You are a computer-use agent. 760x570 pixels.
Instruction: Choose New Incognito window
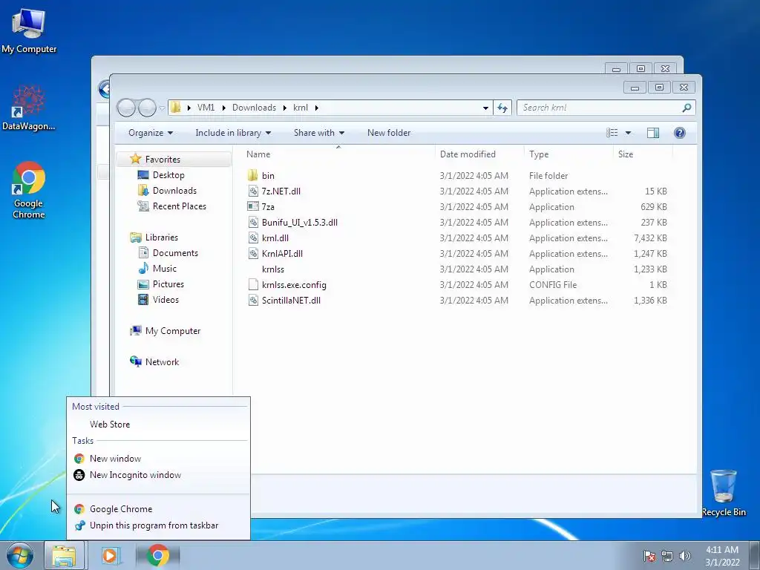pyautogui.click(x=158, y=475)
